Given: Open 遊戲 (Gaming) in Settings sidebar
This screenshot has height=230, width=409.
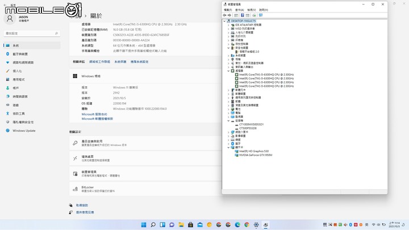Looking at the screenshot, I should pyautogui.click(x=32, y=105).
